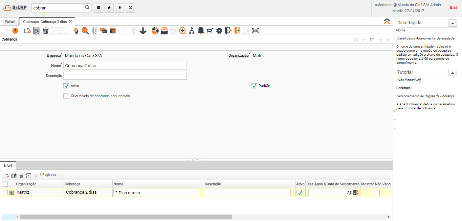This screenshot has width=462, height=221.
Task: Open requests bell icon in toolbar
Action: click(201, 31)
